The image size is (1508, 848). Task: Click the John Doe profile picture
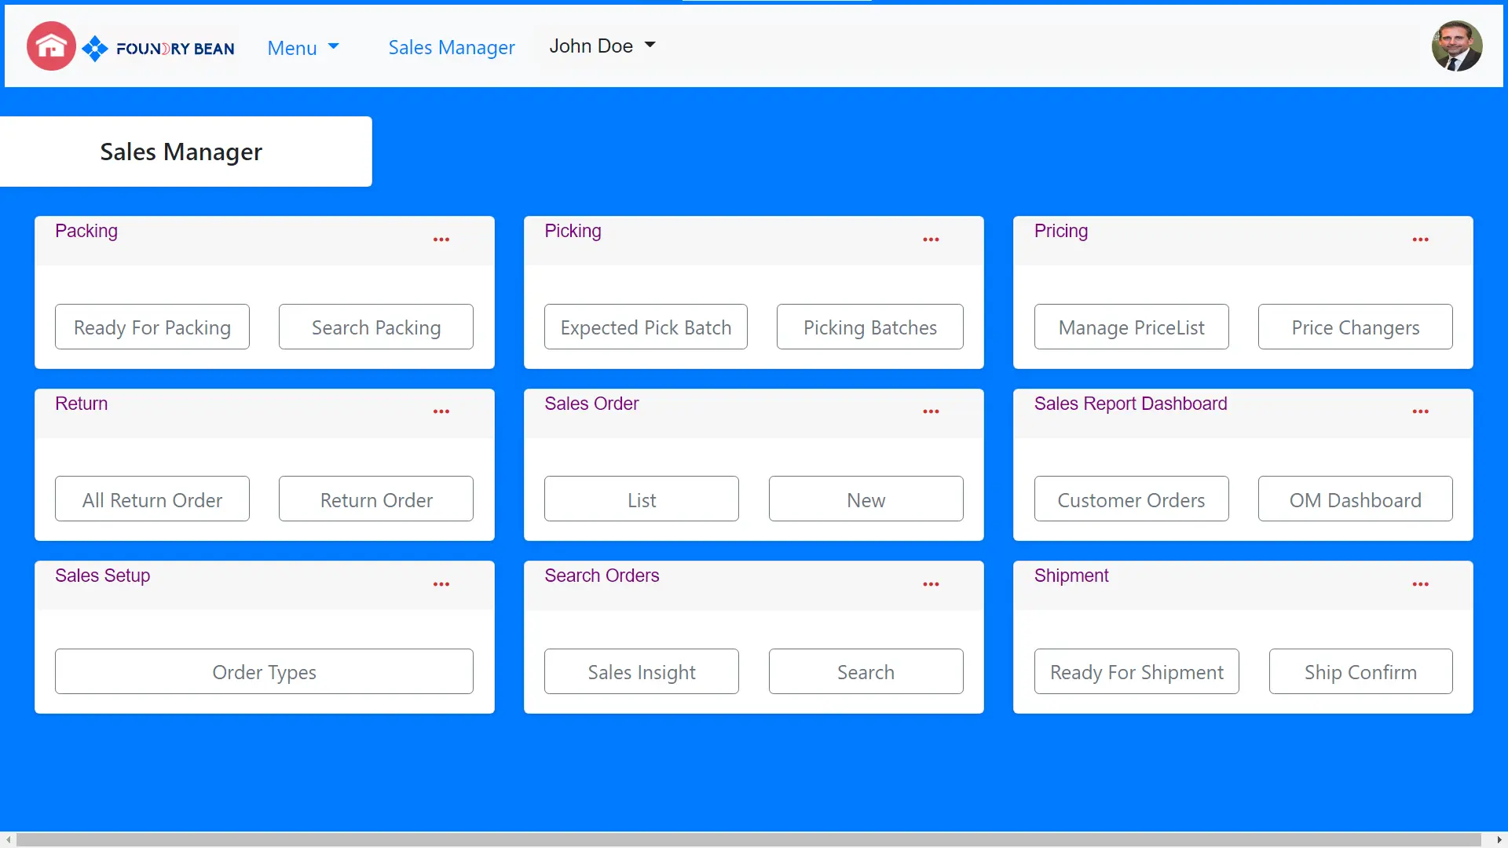pyautogui.click(x=1457, y=46)
